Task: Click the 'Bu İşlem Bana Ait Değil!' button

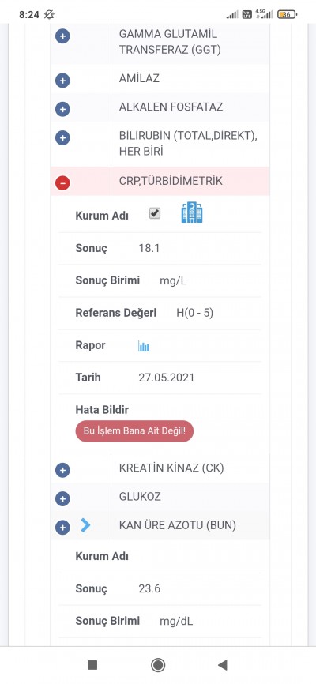Action: (x=134, y=431)
